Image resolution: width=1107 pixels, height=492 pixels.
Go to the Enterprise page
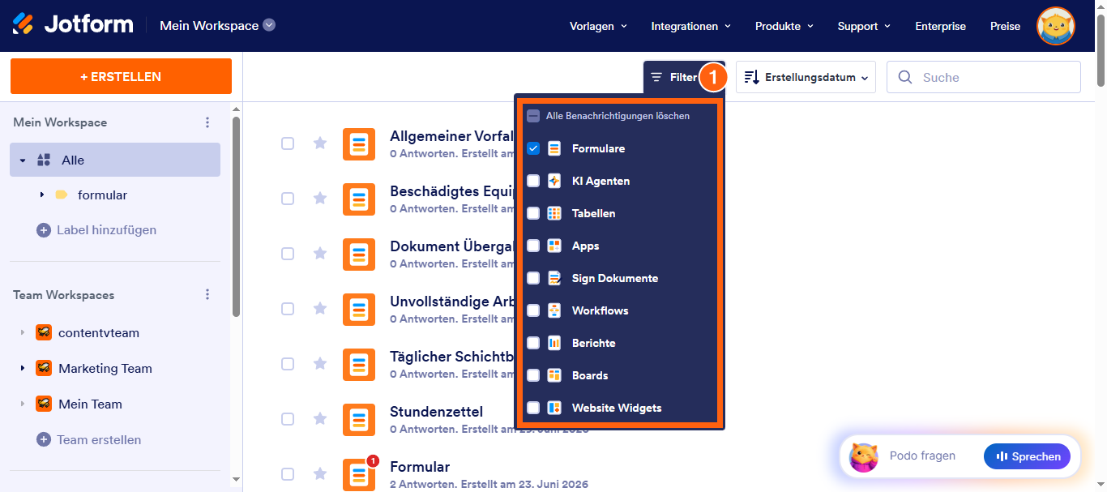pos(940,26)
